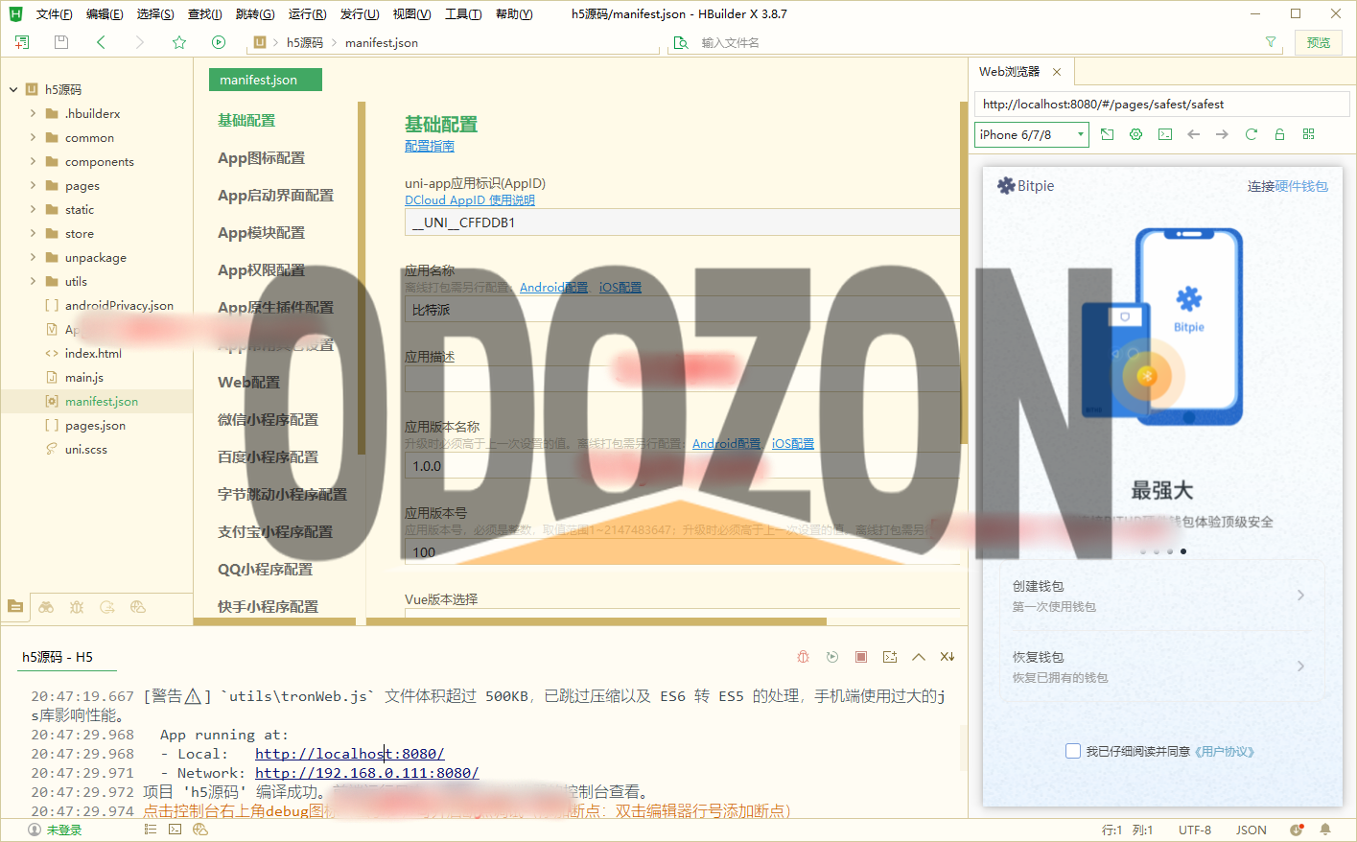
Task: Click the update clock icon in the status bar
Action: (x=1297, y=830)
